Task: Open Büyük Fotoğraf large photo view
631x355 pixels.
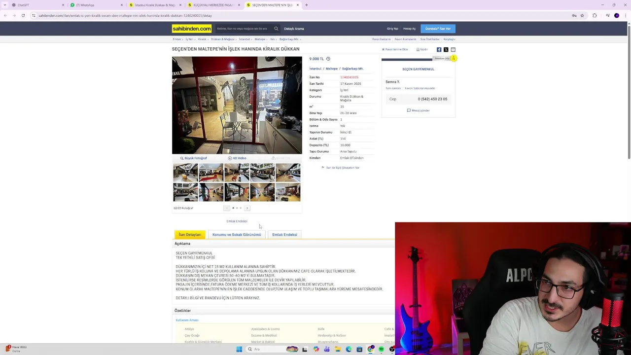Action: click(193, 158)
